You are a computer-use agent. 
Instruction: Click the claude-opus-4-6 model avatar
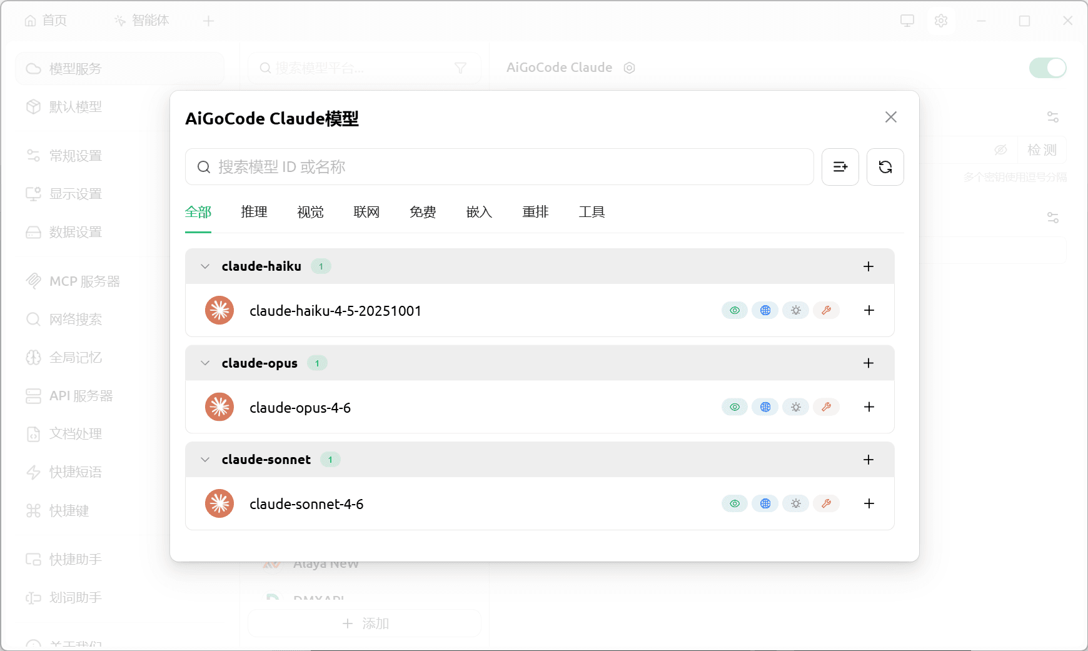[219, 407]
